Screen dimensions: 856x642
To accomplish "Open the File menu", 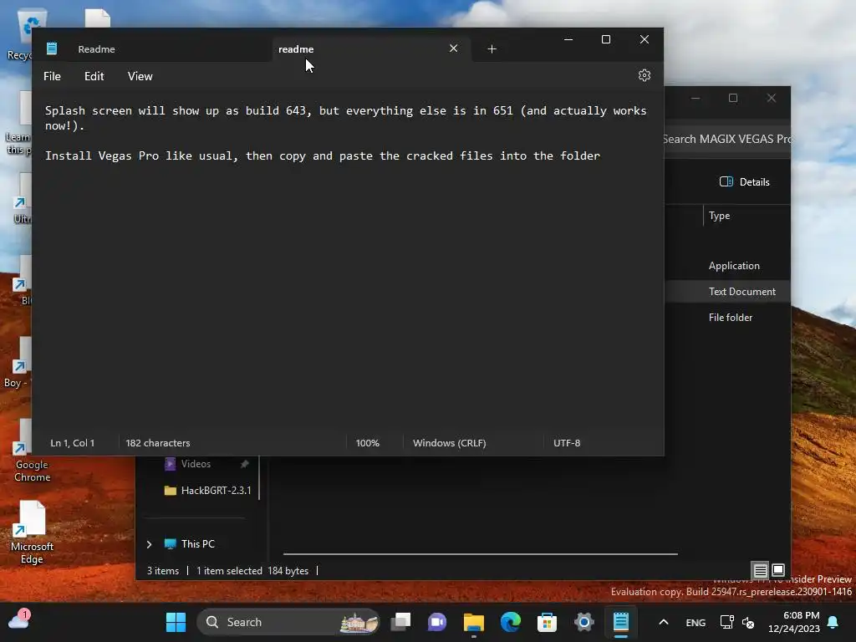I will click(x=52, y=76).
